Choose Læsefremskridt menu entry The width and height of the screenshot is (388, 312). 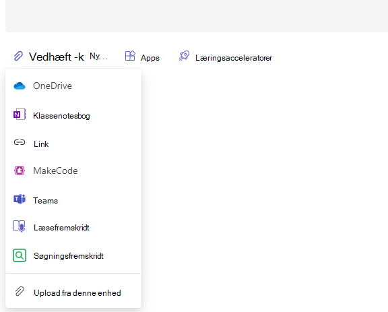(x=61, y=228)
